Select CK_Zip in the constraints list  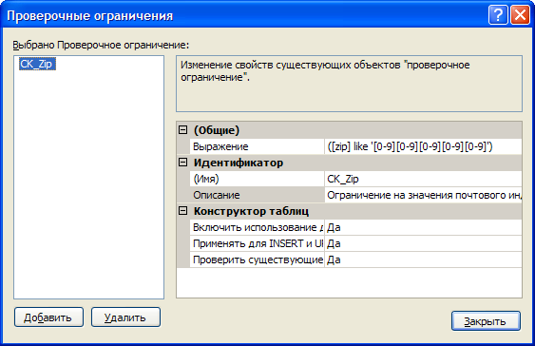[x=37, y=64]
